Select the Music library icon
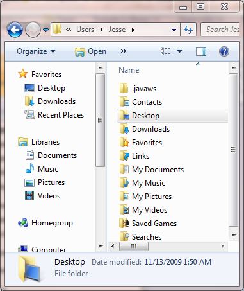The image size is (244, 291). 29,169
